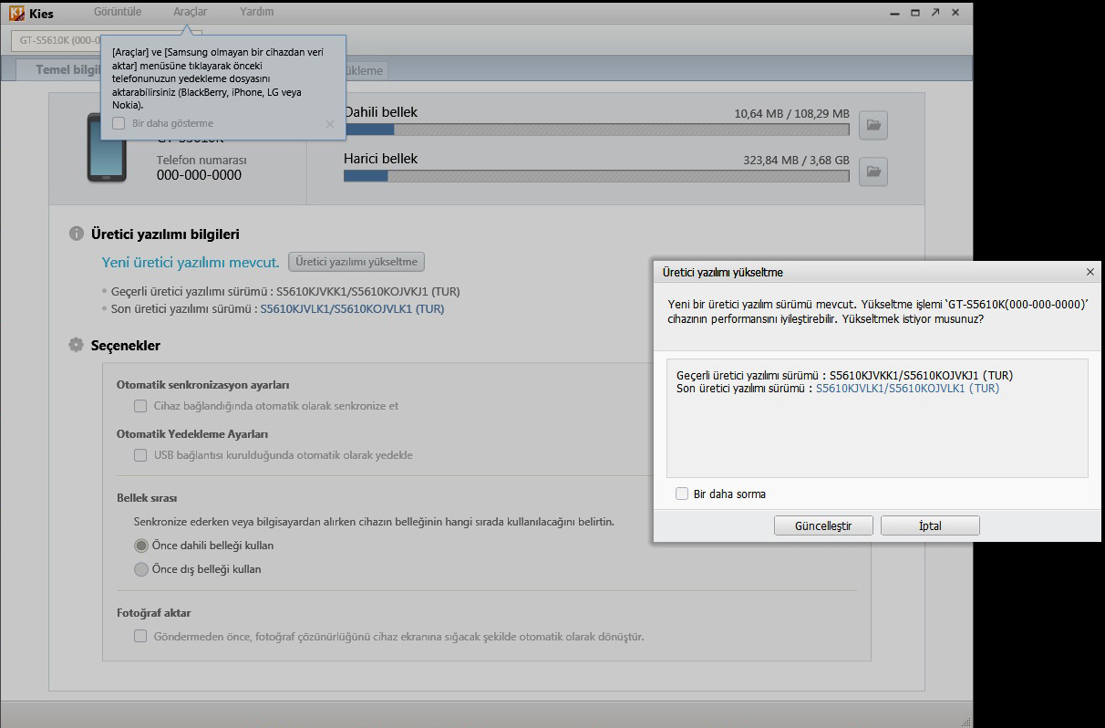Click the phone number 000-000-0000
The height and width of the screenshot is (728, 1105).
click(199, 175)
